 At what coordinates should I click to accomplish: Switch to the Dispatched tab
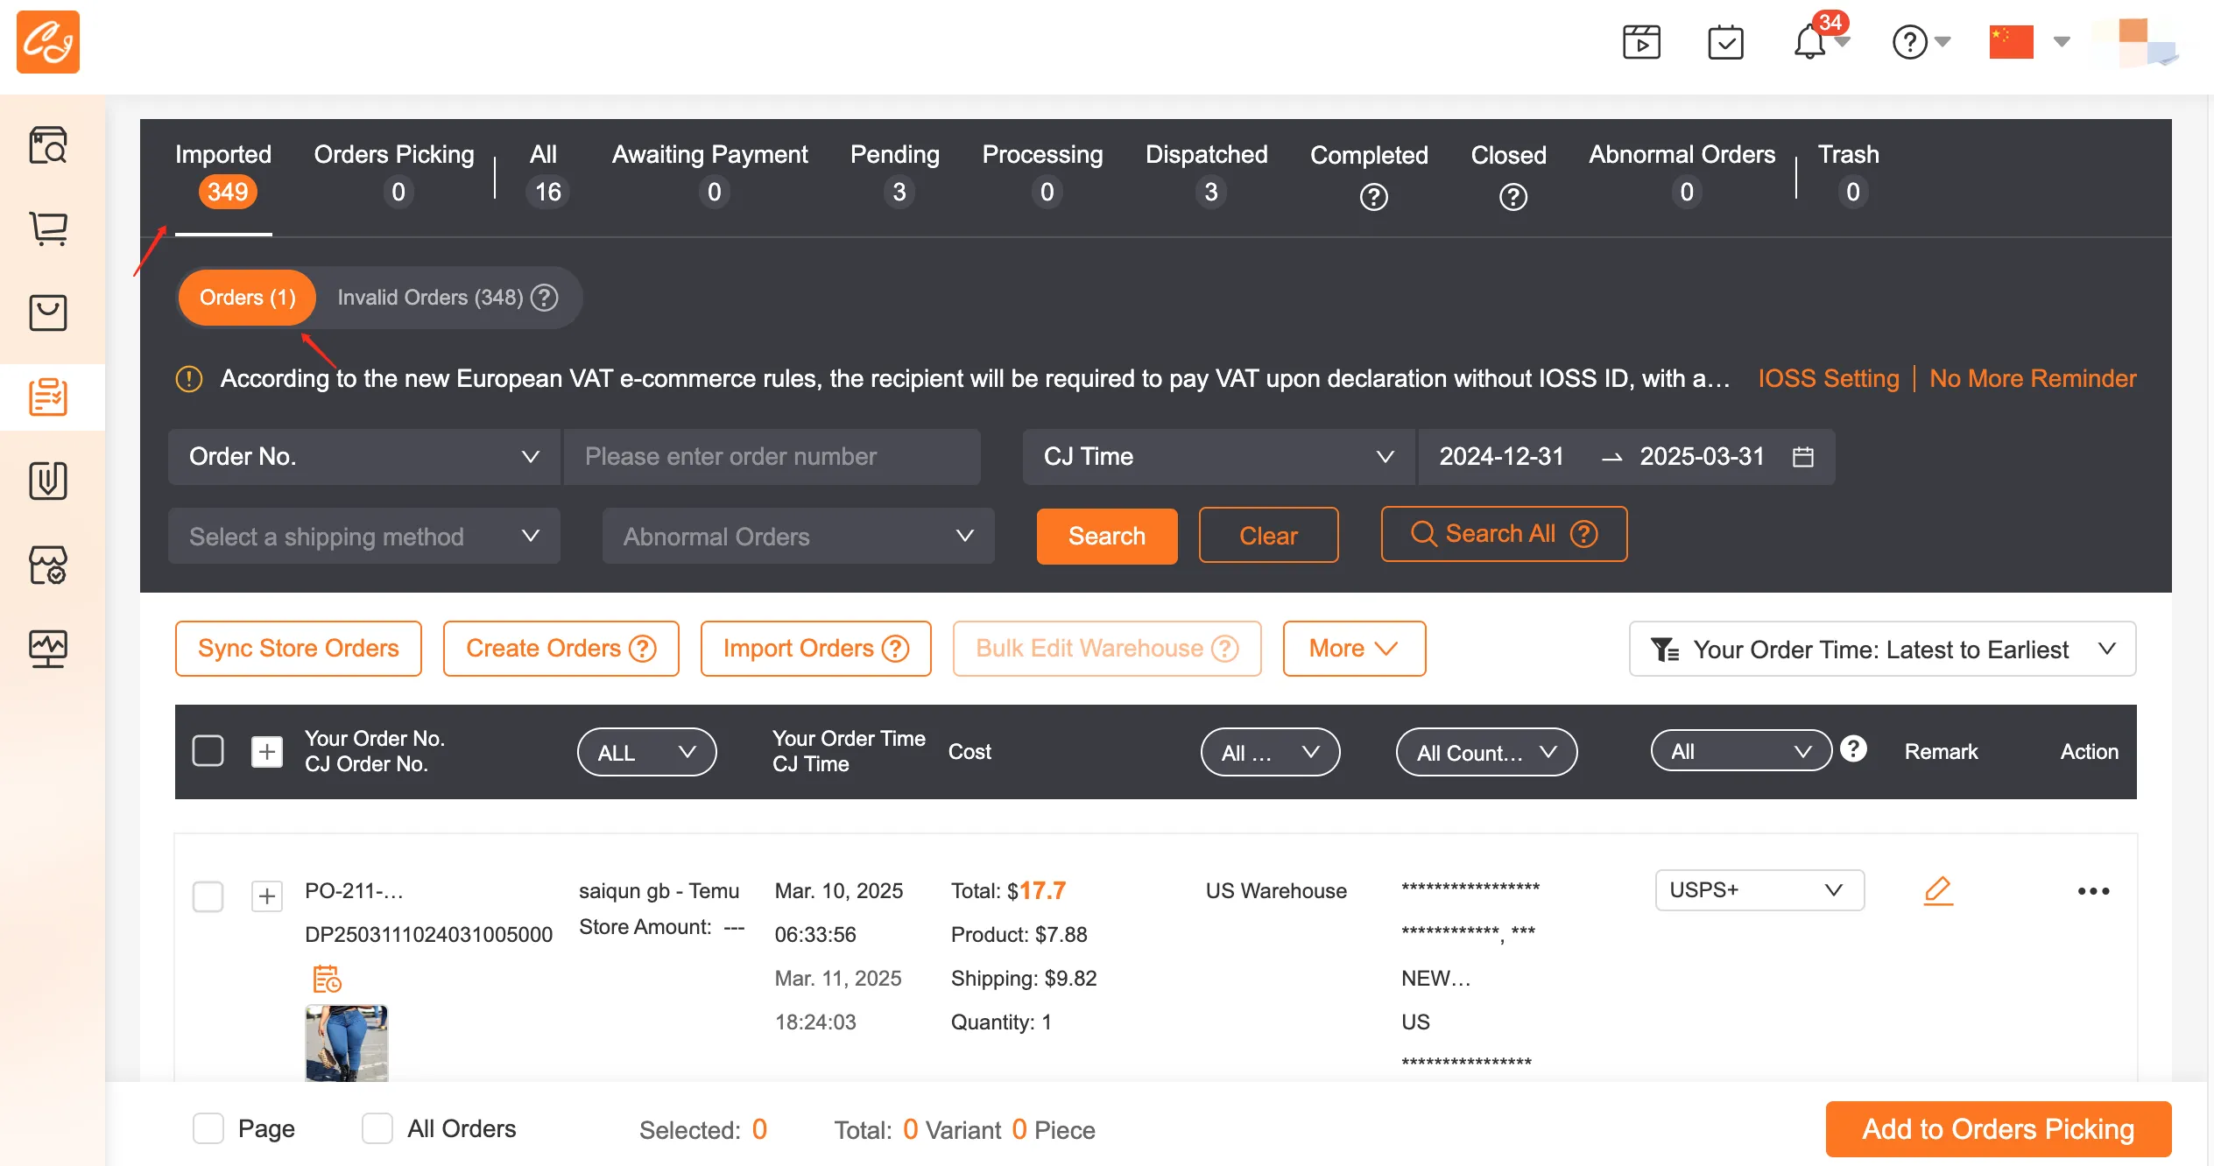tap(1206, 173)
